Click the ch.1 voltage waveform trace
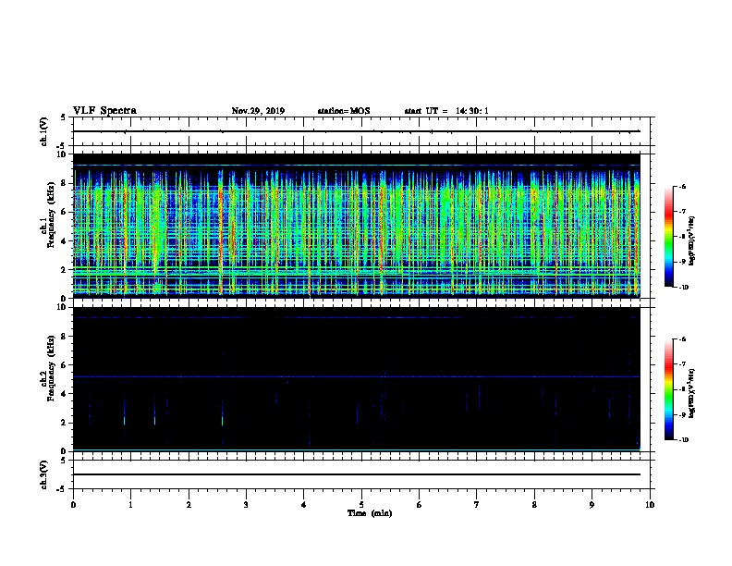The height and width of the screenshot is (566, 732). tap(357, 131)
